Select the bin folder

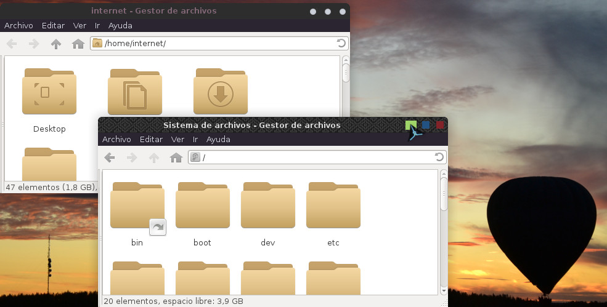[137, 205]
